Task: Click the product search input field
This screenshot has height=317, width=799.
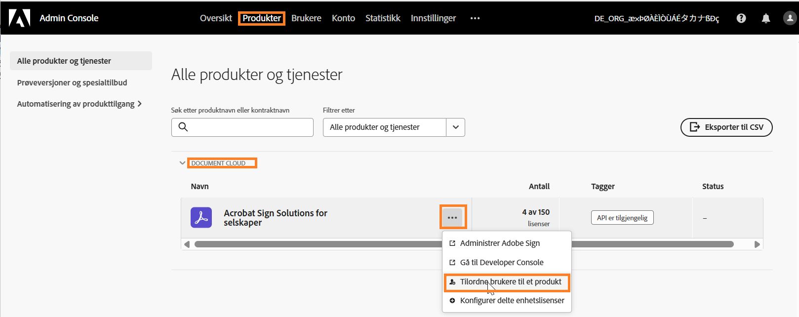Action: click(247, 127)
